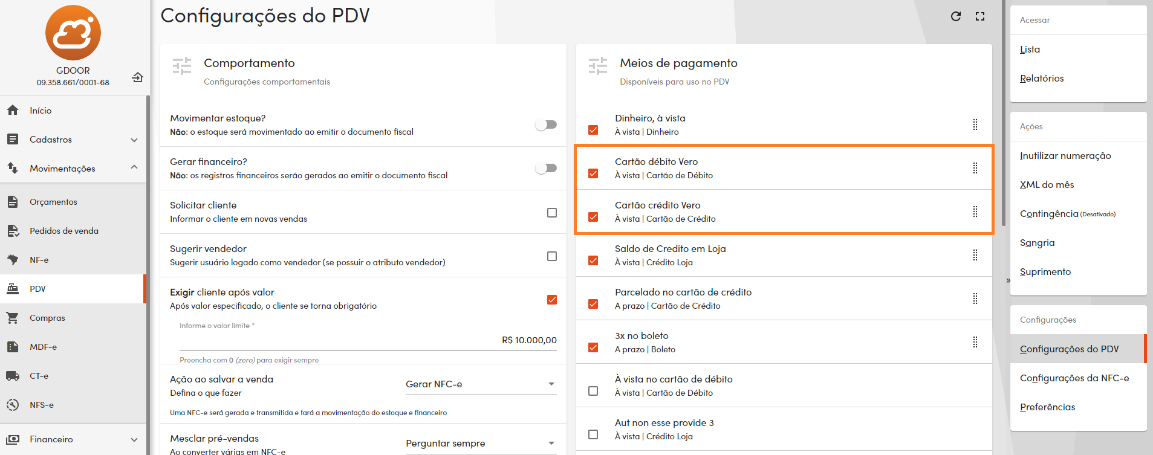Screen dimensions: 1153x455
Task: Open Pedidos de venda menu item
Action: [x=73, y=231]
